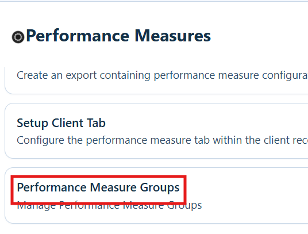This screenshot has width=308, height=234.
Task: Click the word 'Performance' in the page heading
Action: click(x=78, y=36)
